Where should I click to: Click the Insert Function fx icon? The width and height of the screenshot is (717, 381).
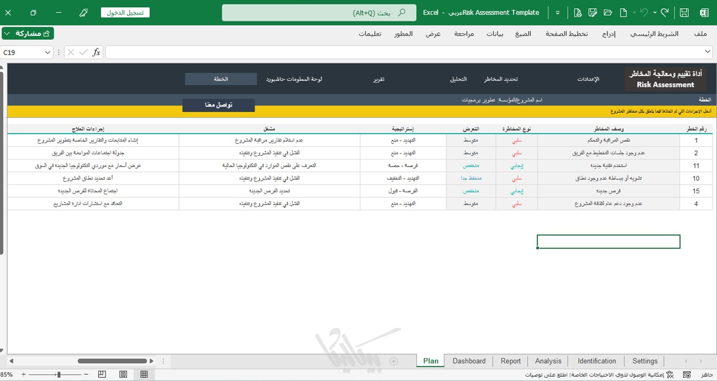pyautogui.click(x=97, y=52)
